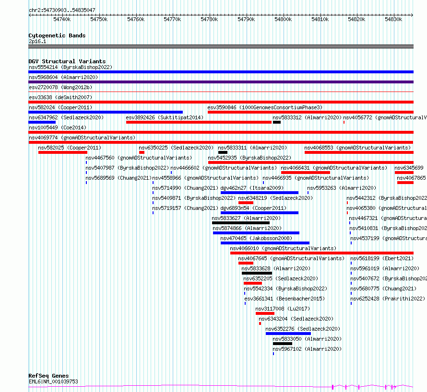Click the nsv5833311 (Almarri2020) label
The image size is (427, 392).
point(252,148)
